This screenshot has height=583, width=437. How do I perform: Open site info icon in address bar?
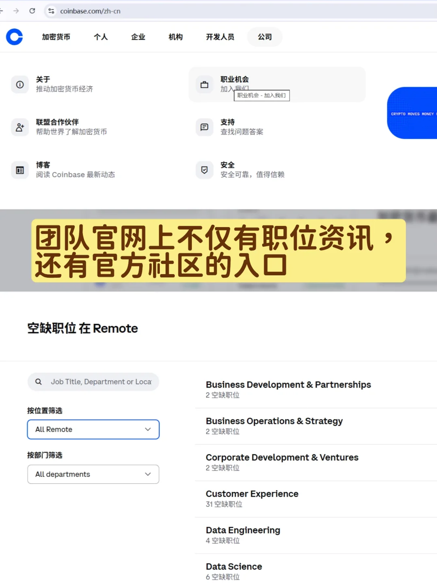[x=51, y=11]
